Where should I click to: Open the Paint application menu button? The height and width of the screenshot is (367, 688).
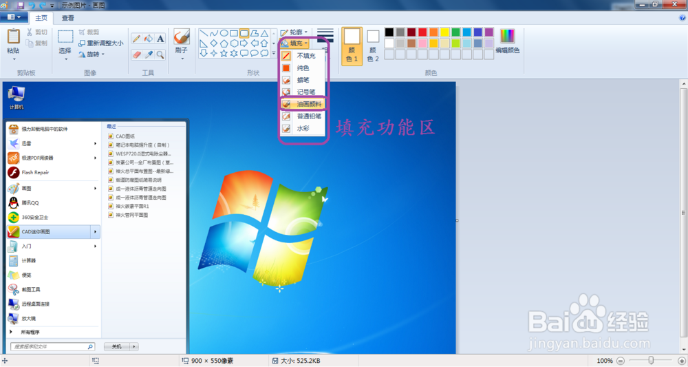(14, 18)
